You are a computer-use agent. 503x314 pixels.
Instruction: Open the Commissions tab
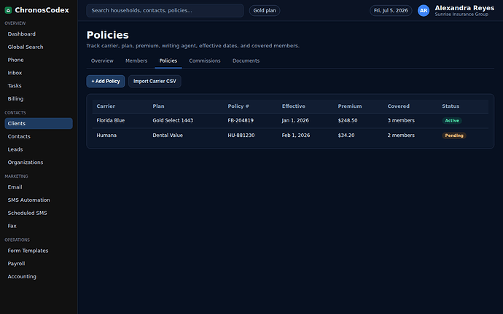click(x=205, y=61)
